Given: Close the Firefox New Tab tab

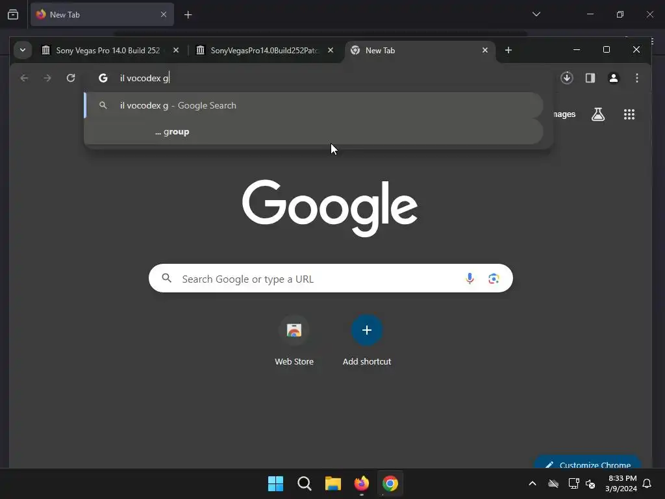Looking at the screenshot, I should [163, 14].
